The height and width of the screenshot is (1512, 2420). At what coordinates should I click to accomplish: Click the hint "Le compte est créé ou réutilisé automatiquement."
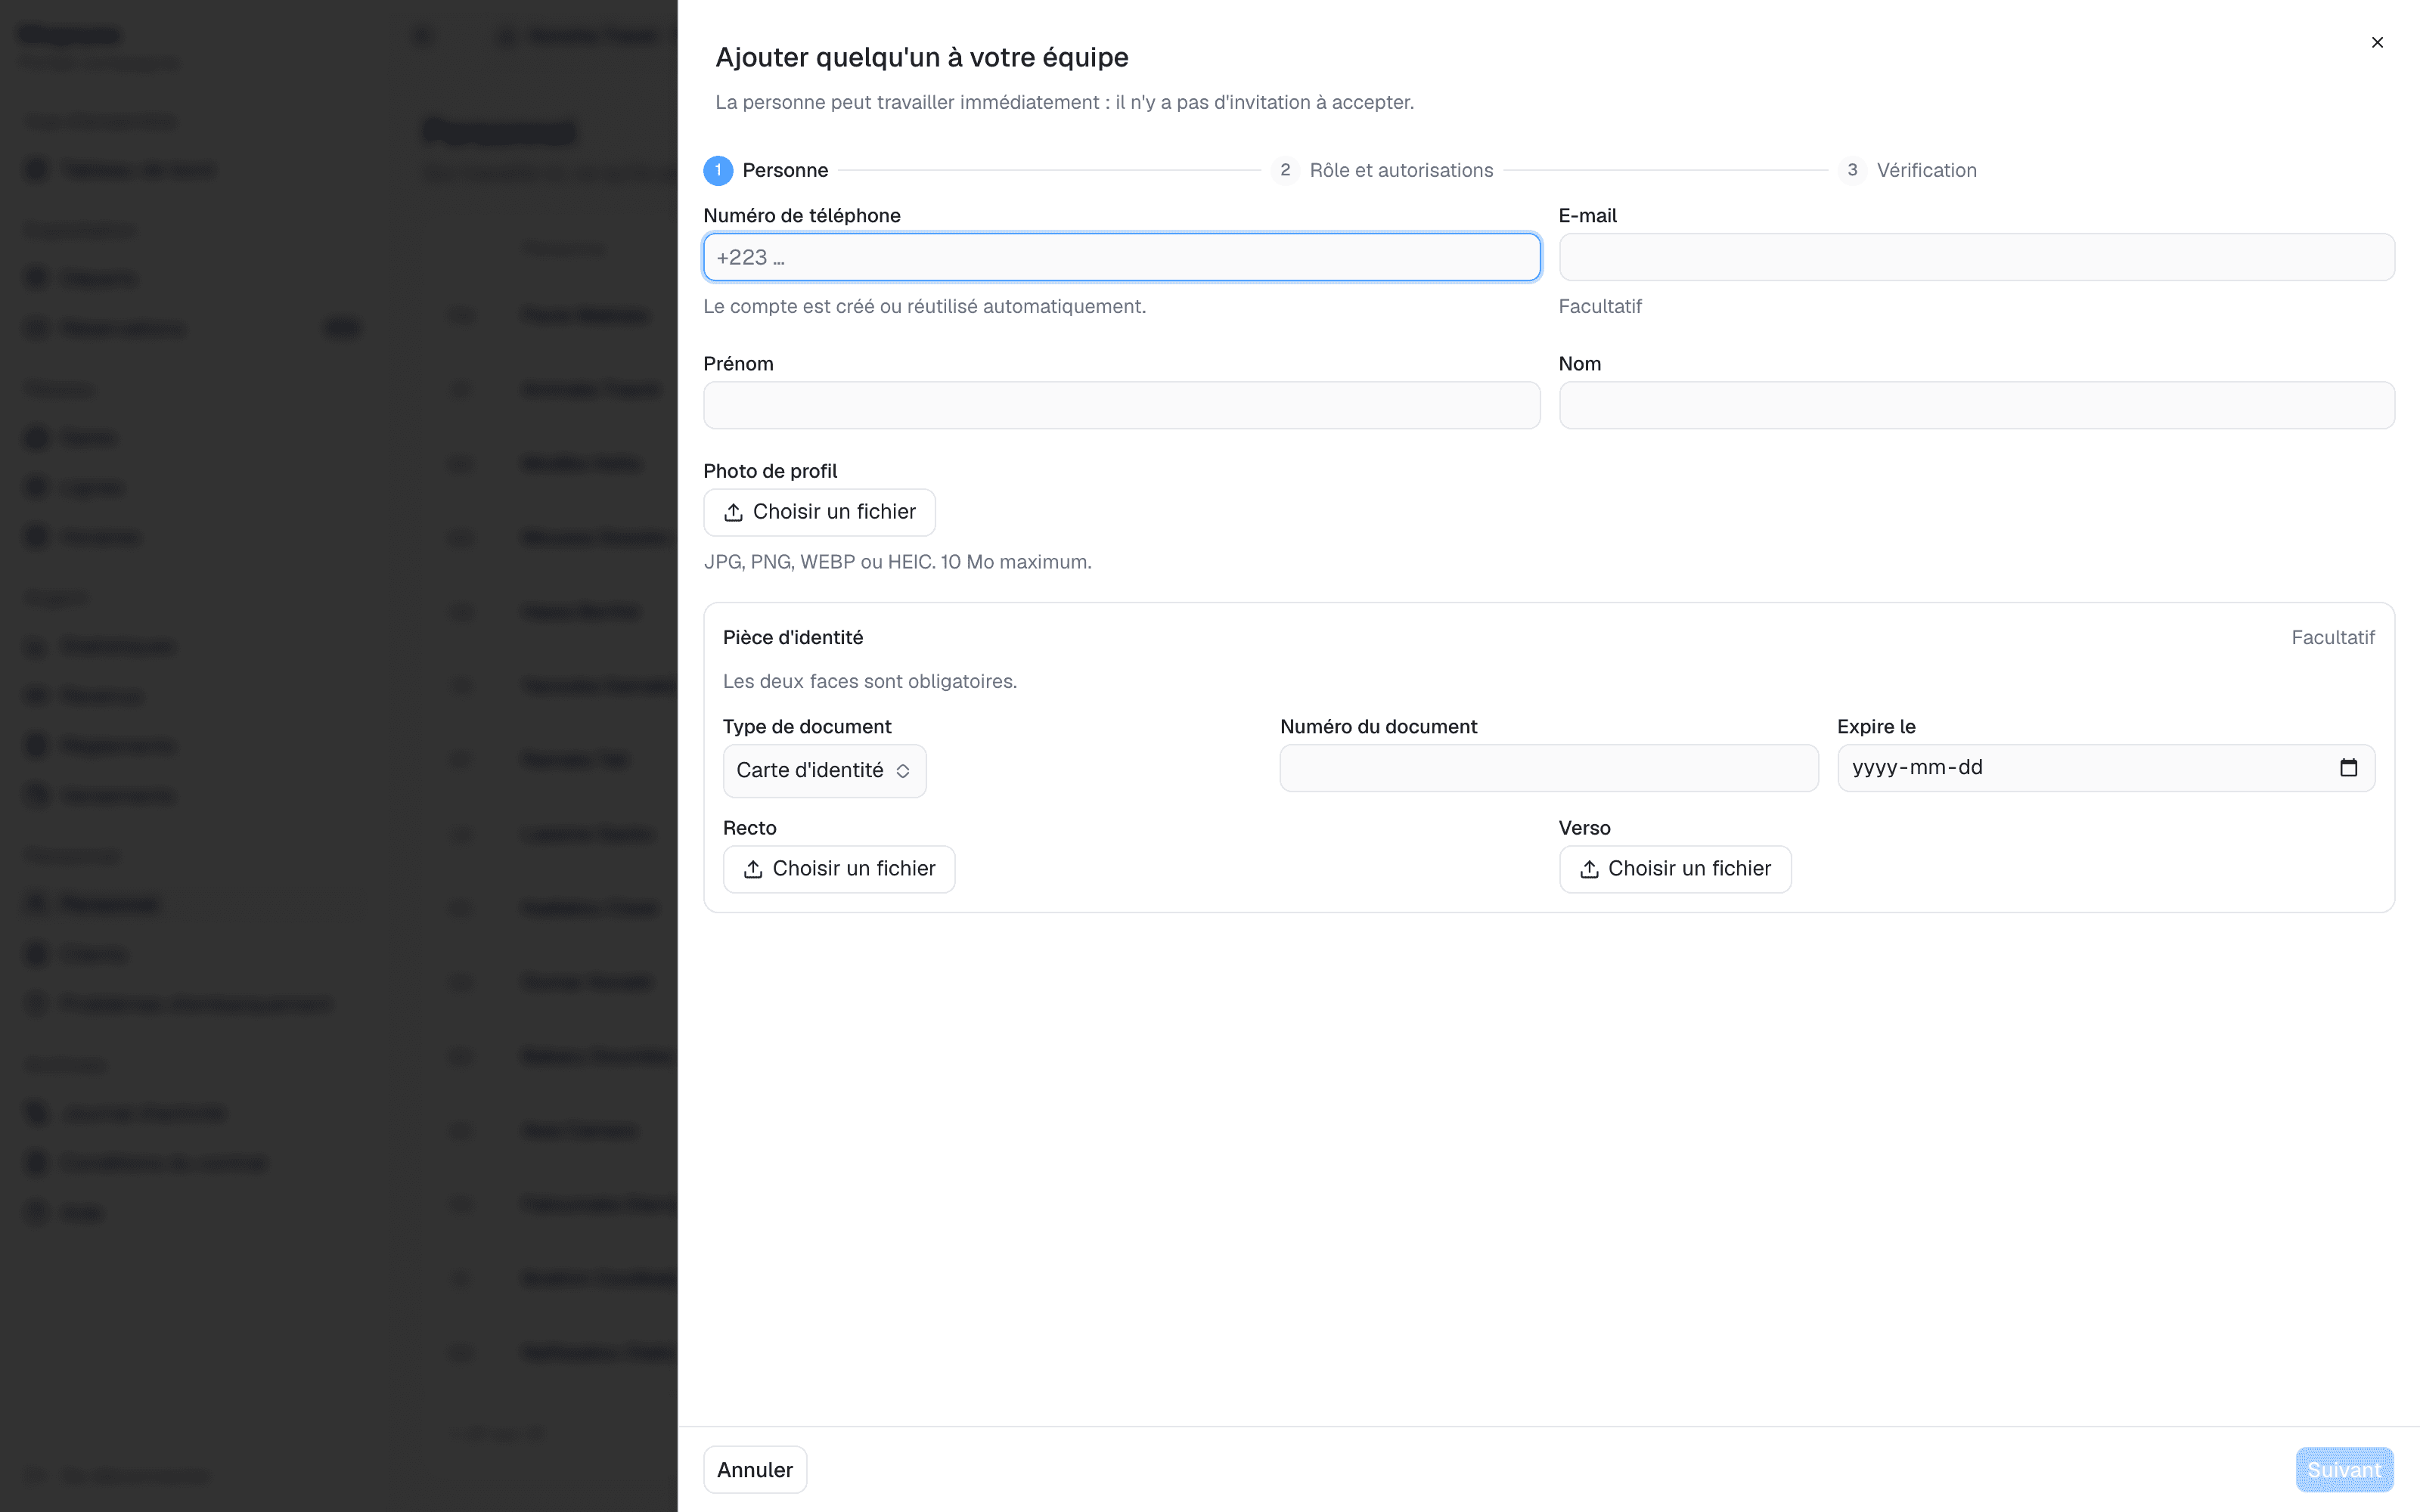point(924,307)
